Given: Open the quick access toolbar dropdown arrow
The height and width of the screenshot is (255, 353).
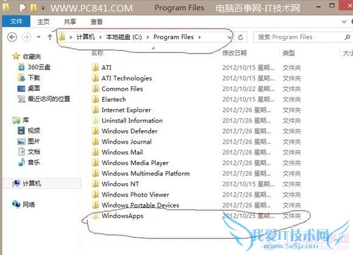Looking at the screenshot, I should pyautogui.click(x=43, y=9).
